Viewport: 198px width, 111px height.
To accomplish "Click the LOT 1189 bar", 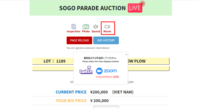I will pos(54,61).
